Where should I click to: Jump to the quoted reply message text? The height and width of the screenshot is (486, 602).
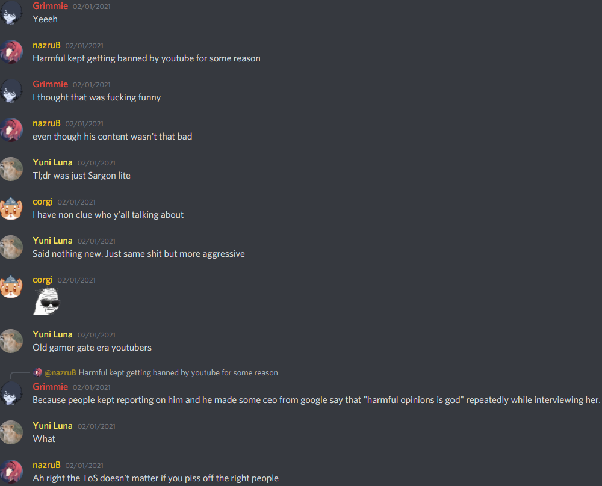178,372
